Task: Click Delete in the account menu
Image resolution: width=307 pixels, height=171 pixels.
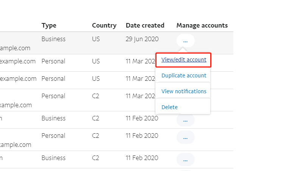Action: coord(169,107)
